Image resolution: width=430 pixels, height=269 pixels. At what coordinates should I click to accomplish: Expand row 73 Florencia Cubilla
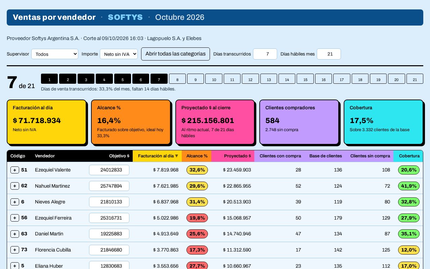tap(15, 250)
